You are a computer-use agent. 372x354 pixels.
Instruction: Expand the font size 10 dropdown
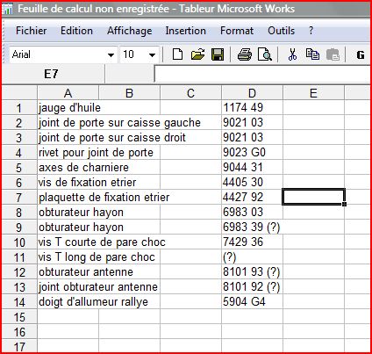tap(152, 54)
